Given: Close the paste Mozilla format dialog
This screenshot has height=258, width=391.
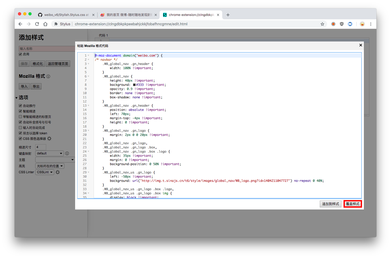Looking at the screenshot, I should click(361, 45).
